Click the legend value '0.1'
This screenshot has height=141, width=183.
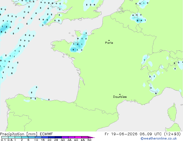click(x=3, y=140)
